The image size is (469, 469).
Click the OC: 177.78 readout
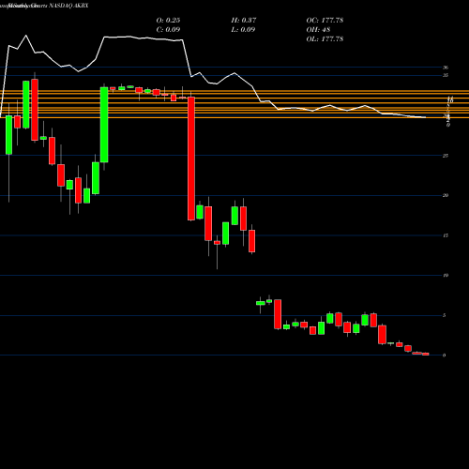click(x=325, y=20)
